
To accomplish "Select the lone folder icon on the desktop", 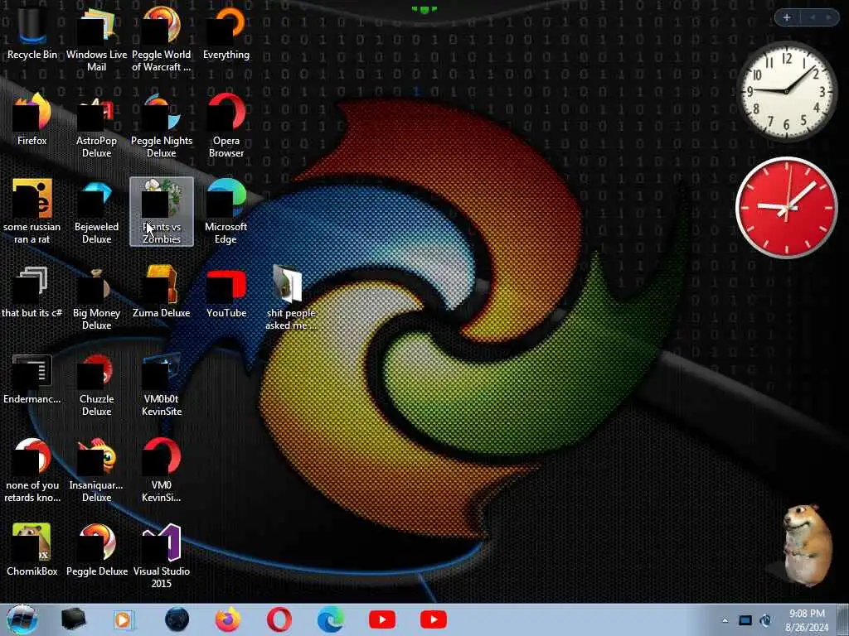I will 291,297.
